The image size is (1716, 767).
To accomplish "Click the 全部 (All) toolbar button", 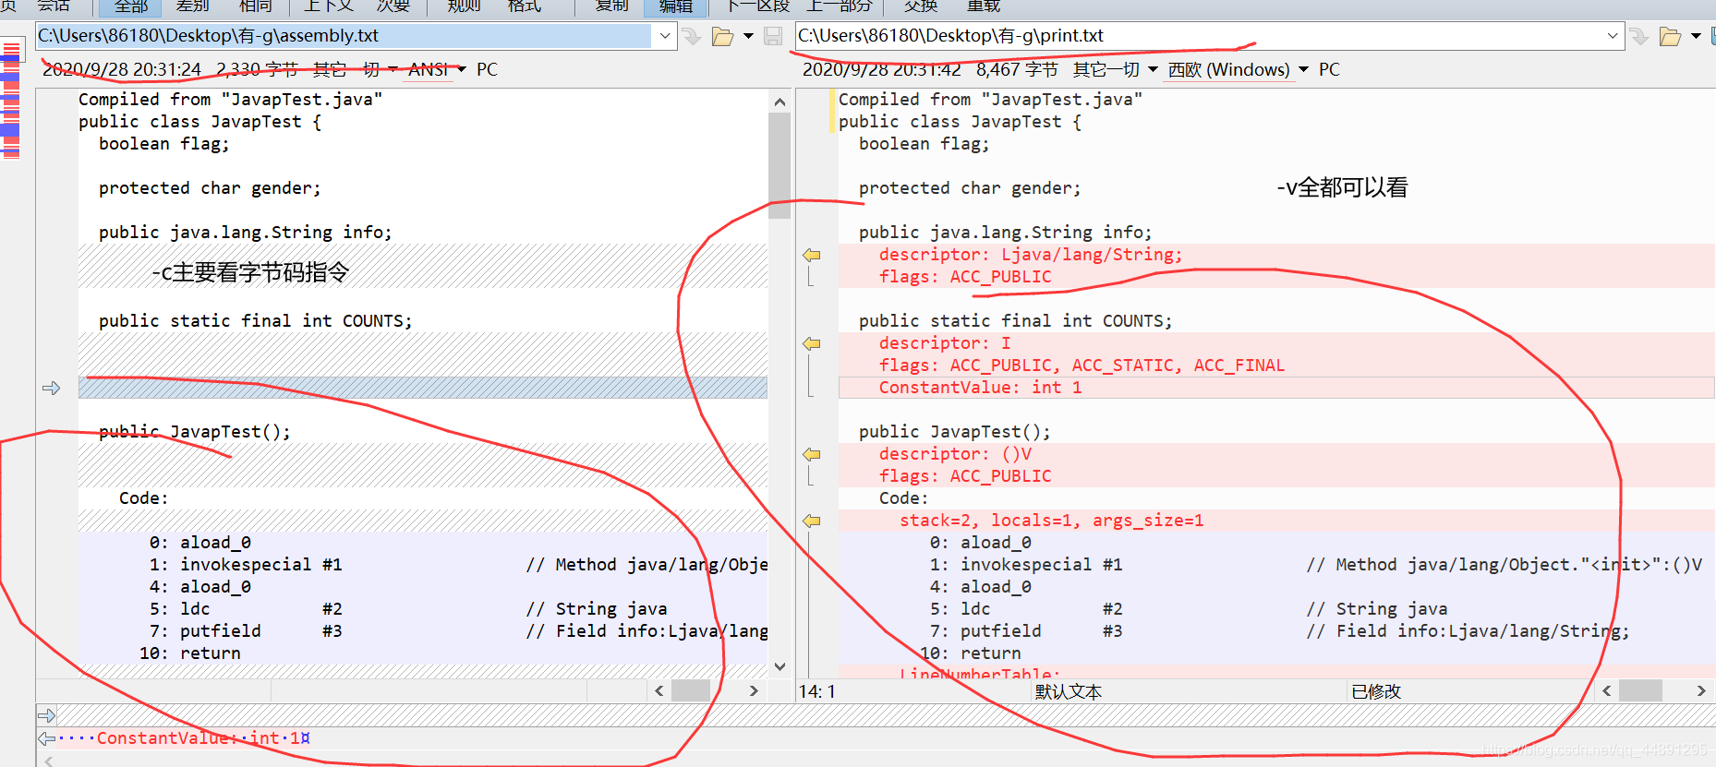I will tap(130, 6).
